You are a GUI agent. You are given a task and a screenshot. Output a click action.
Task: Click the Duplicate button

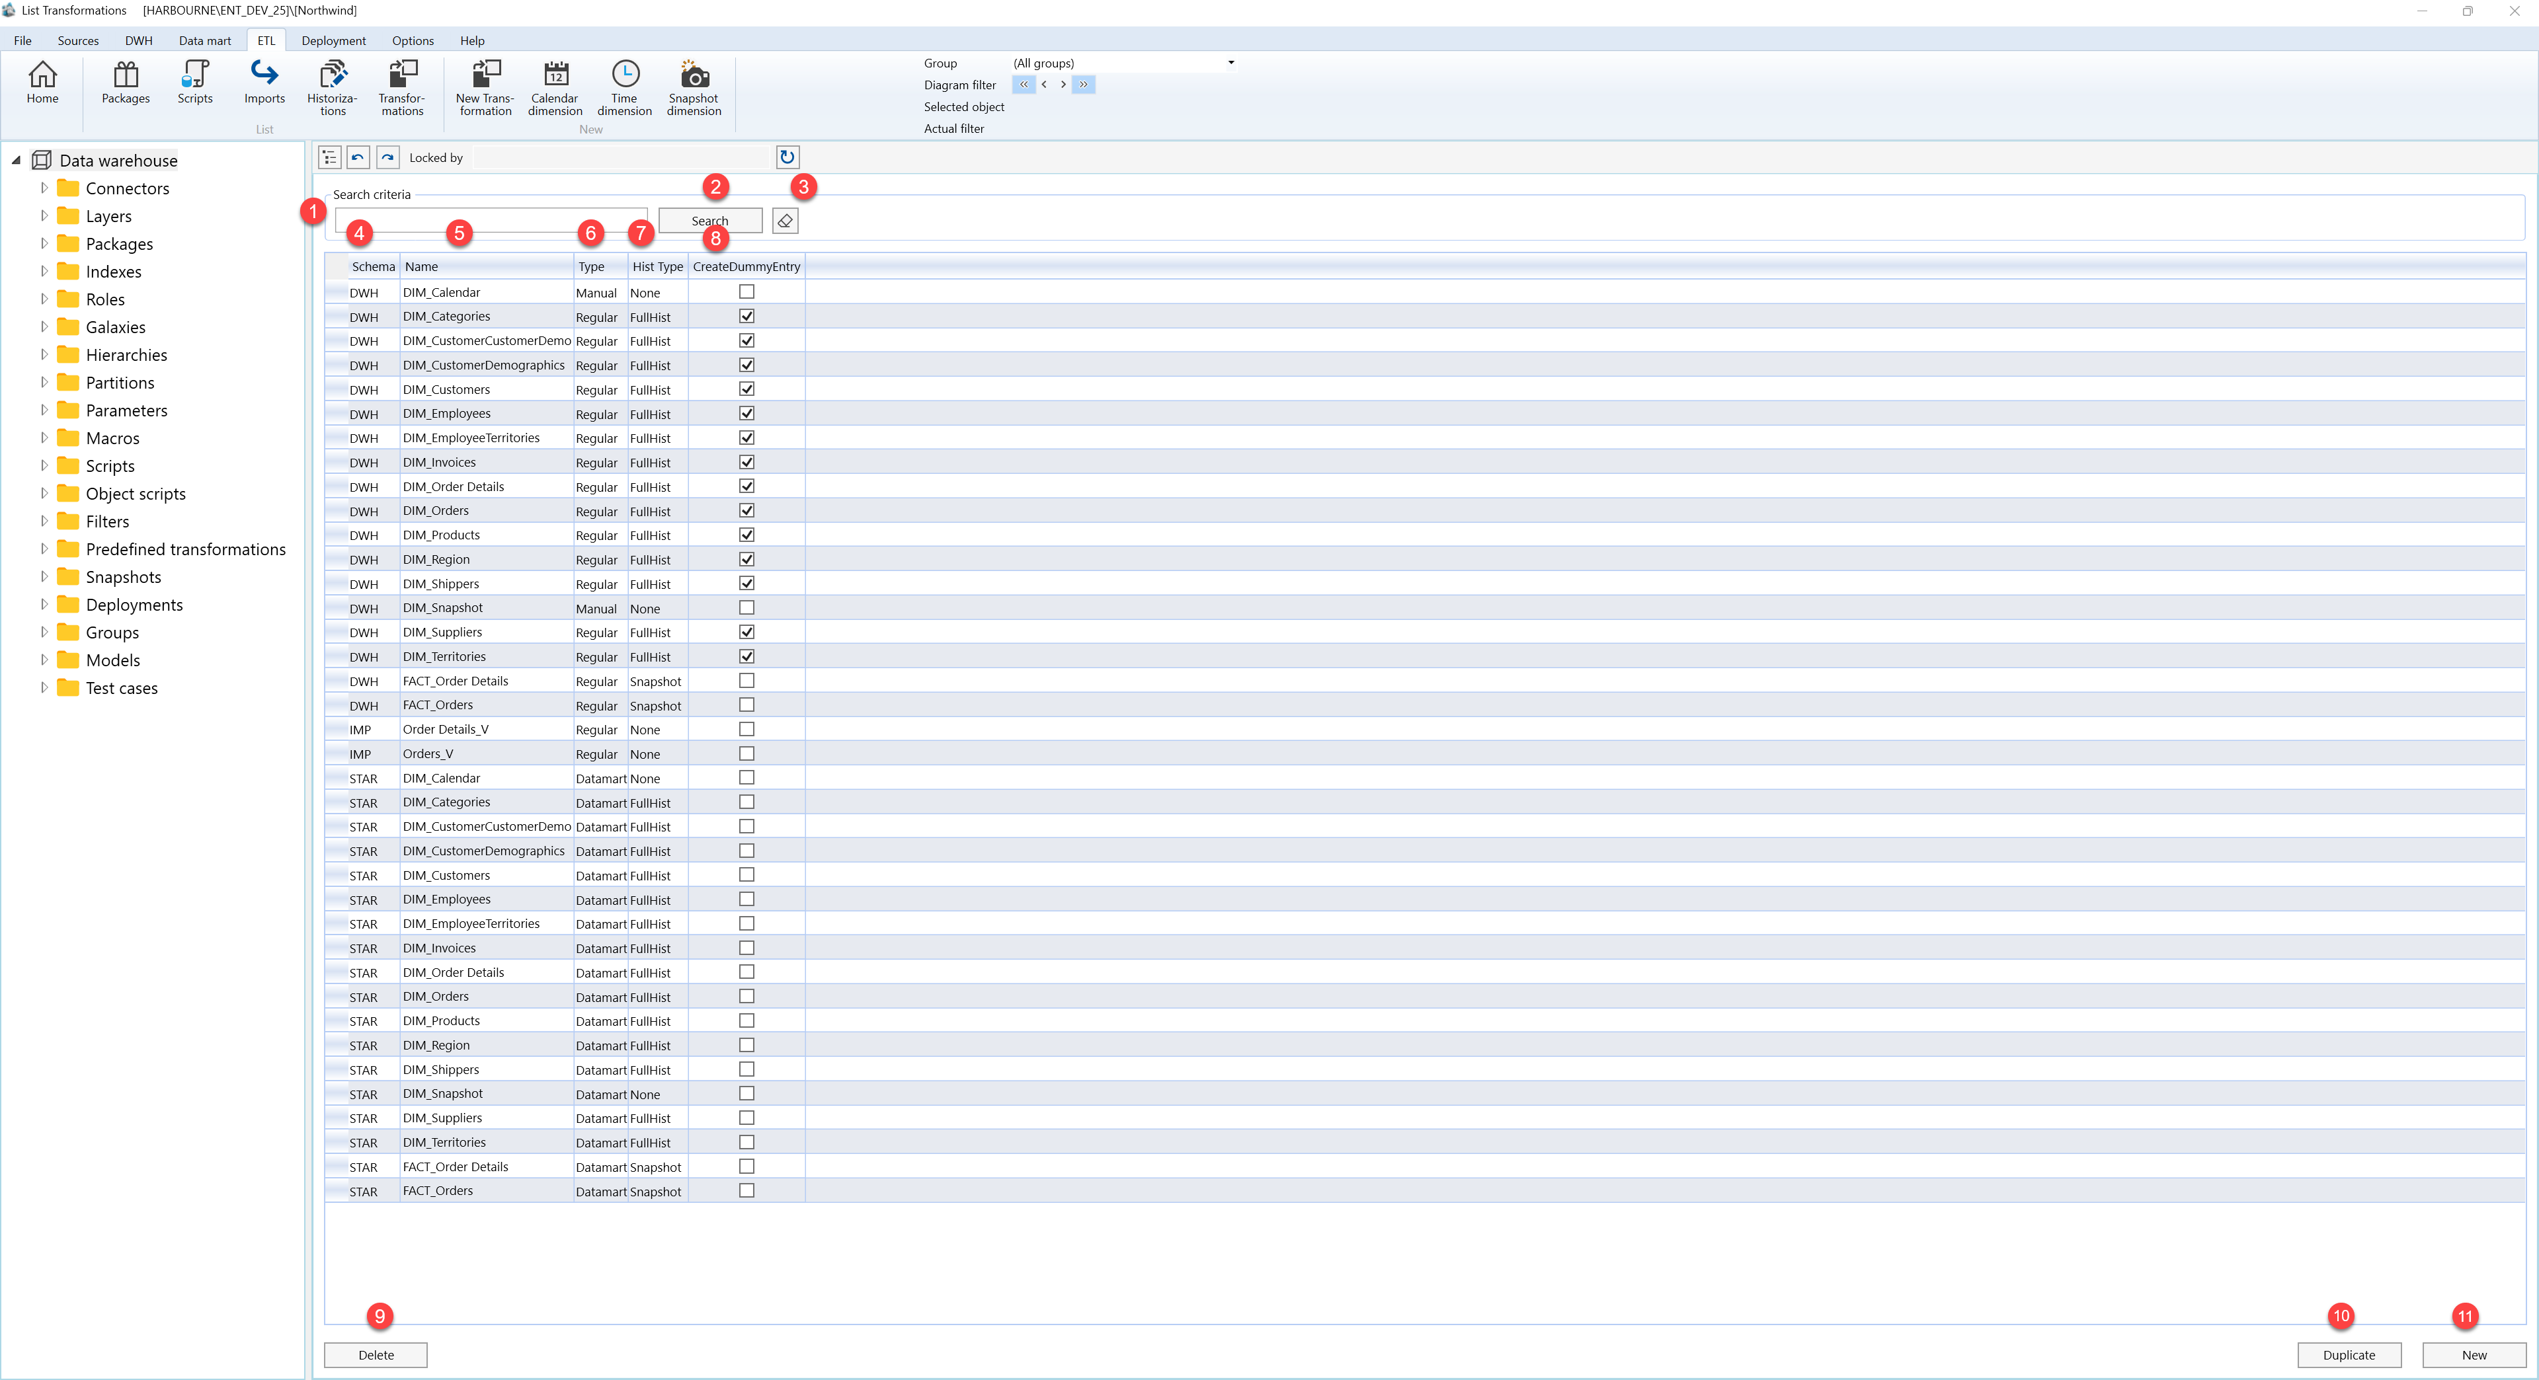pyautogui.click(x=2349, y=1354)
